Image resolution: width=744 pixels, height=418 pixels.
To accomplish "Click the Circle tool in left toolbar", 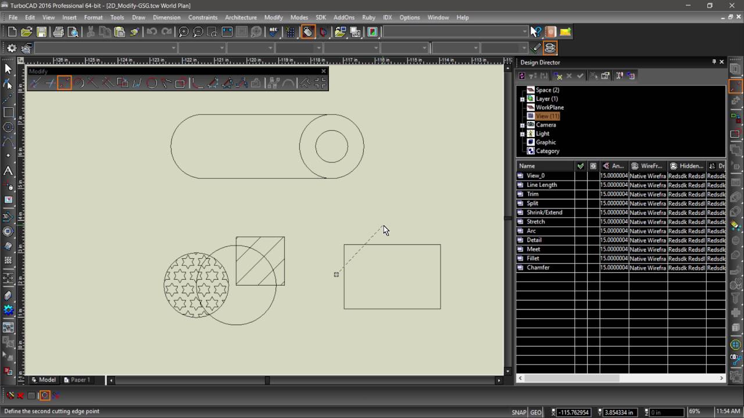I will click(8, 127).
